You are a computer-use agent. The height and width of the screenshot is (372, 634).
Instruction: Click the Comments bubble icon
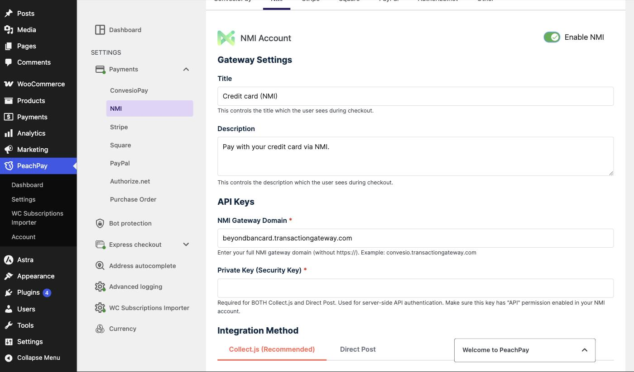(x=9, y=62)
